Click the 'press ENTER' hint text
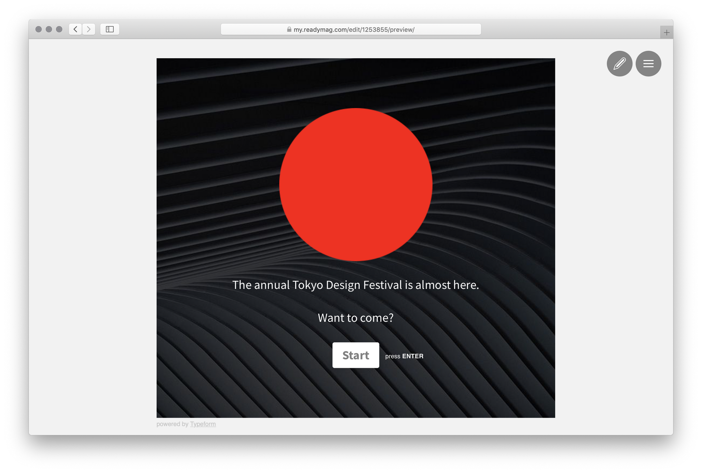Screen dimensions: 702x473 click(404, 356)
